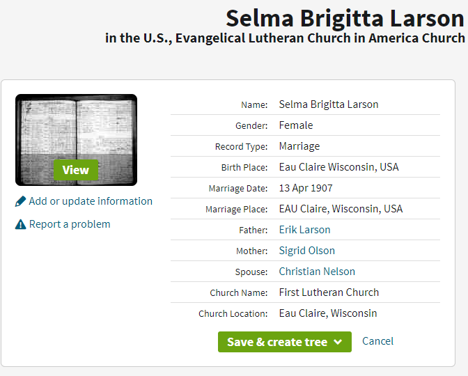Click the name value Selma Brigitta Larson

pyautogui.click(x=329, y=104)
